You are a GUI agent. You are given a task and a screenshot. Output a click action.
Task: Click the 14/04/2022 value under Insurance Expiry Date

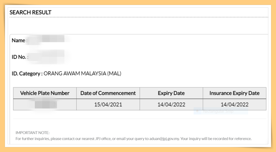coord(234,105)
